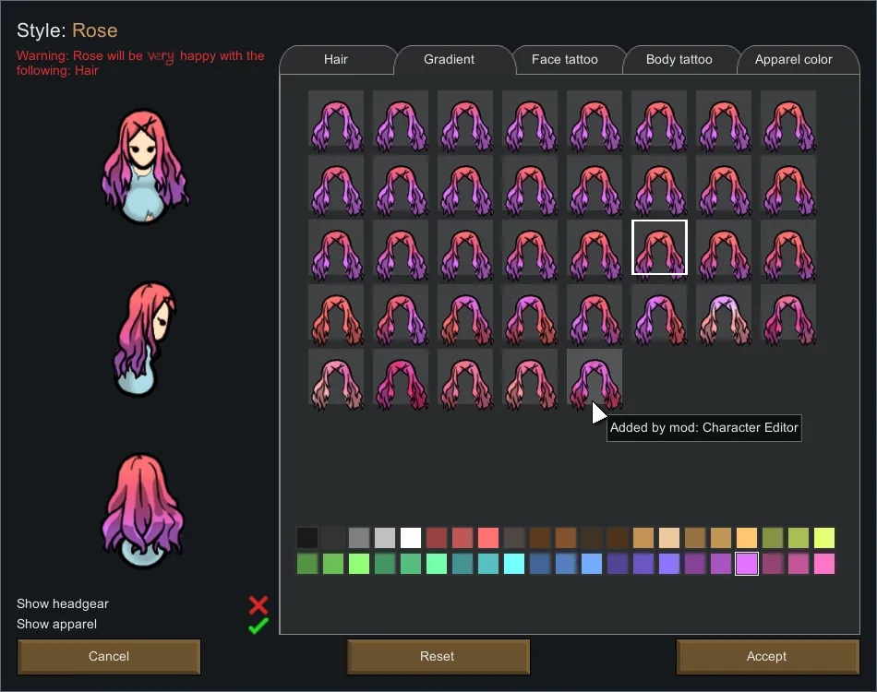The image size is (877, 692).
Task: Select the white-outlined gradient hair thumbnail
Action: click(x=659, y=247)
